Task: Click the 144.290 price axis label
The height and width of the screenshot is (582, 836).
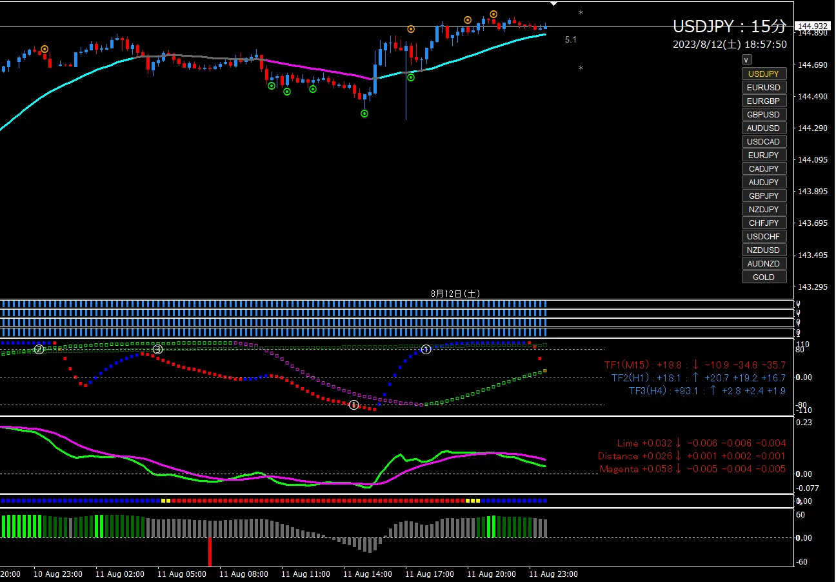Action: click(x=812, y=129)
